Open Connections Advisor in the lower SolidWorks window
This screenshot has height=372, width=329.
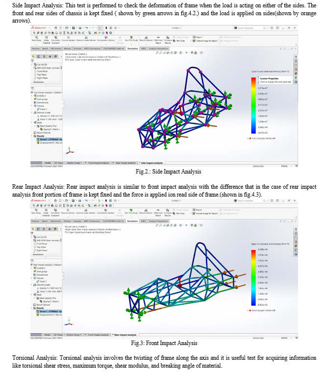click(x=106, y=213)
